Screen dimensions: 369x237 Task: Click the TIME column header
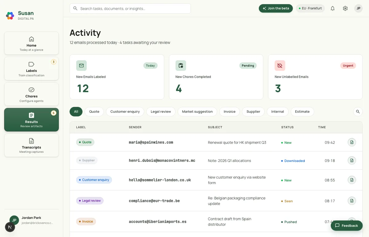(322, 127)
